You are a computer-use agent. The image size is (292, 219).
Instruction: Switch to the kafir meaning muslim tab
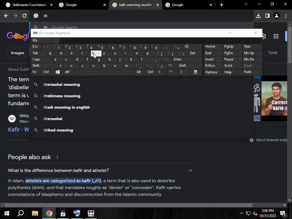pos(135,5)
